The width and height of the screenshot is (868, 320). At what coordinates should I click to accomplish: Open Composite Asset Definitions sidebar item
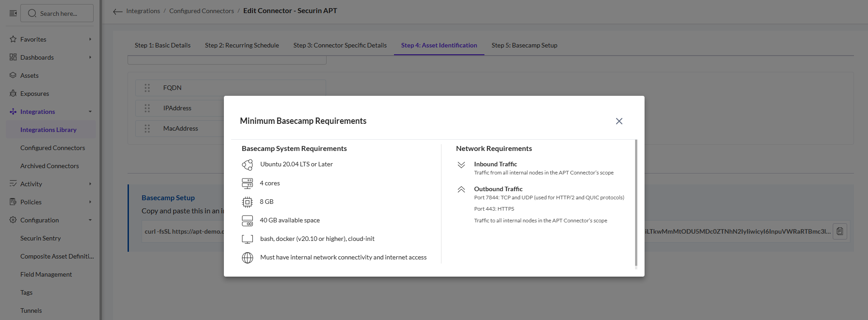pyautogui.click(x=57, y=256)
